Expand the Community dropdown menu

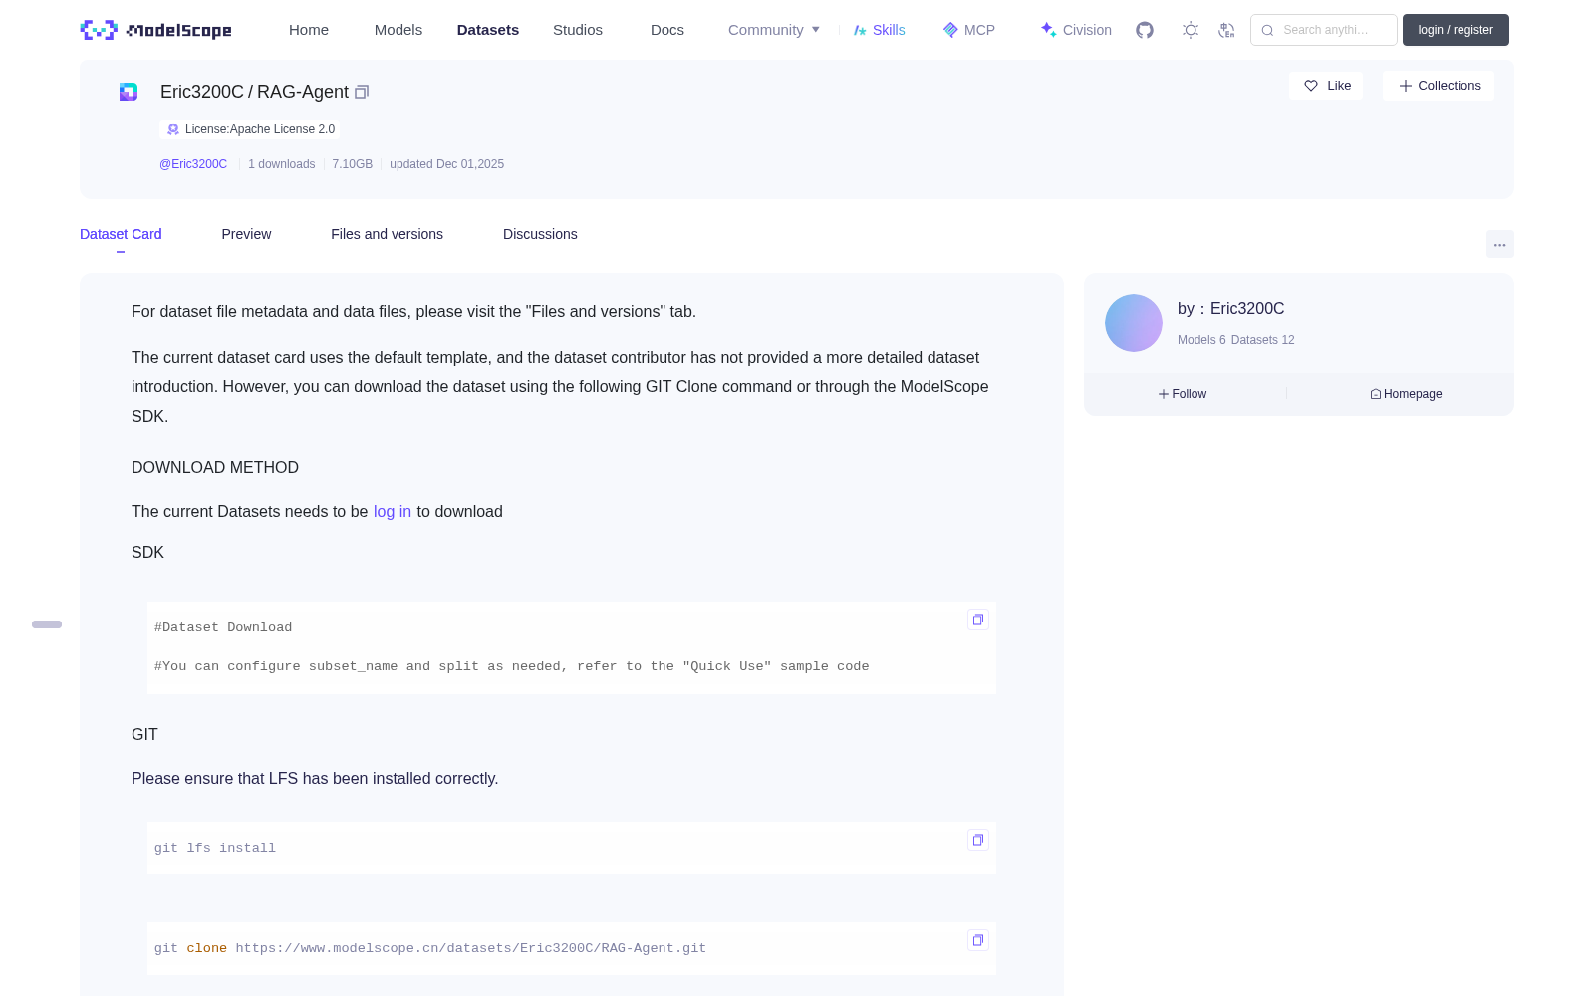tap(774, 30)
